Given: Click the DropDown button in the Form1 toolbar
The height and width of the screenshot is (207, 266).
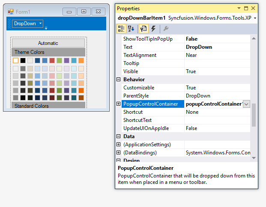Looking at the screenshot, I should (27, 24).
